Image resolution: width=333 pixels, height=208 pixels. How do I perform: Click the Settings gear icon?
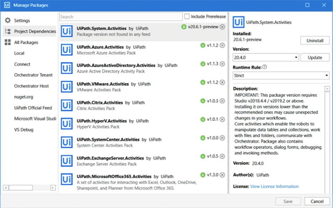click(x=8, y=20)
